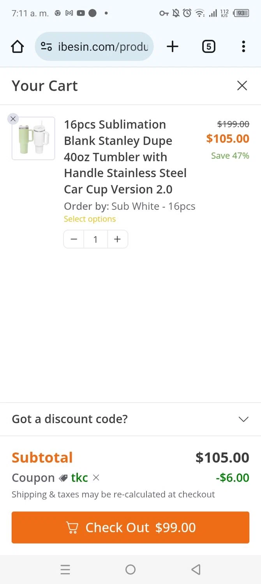Increase item quantity with plus button
Viewport: 261px width, 584px height.
[x=117, y=239]
